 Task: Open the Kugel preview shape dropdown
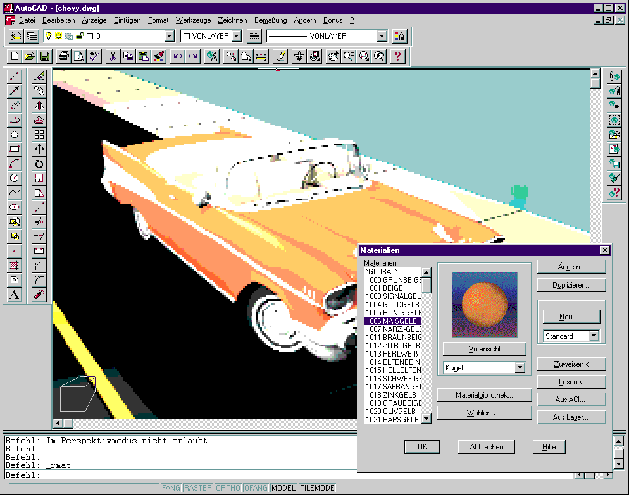(520, 367)
